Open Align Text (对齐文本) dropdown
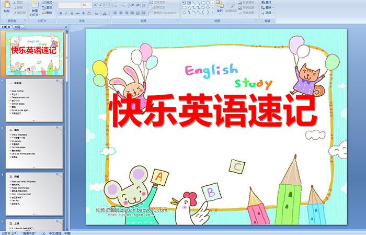The image size is (366, 235). click(158, 7)
